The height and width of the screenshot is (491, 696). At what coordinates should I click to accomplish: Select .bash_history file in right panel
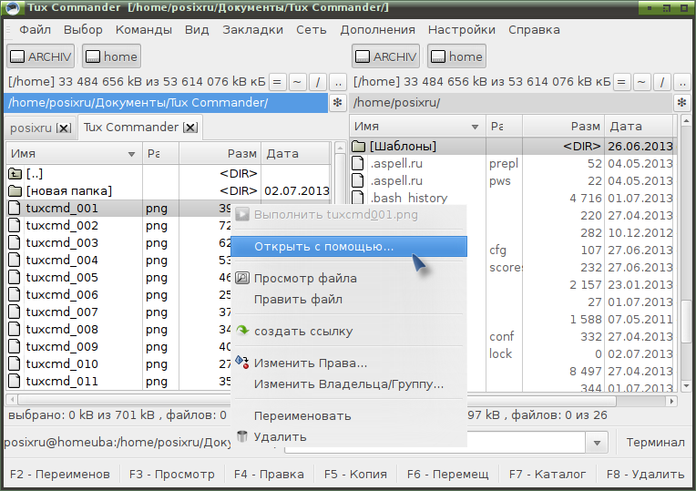tap(512, 198)
